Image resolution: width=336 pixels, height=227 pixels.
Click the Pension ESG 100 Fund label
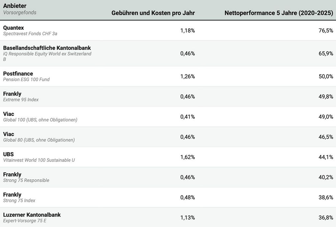click(x=26, y=79)
